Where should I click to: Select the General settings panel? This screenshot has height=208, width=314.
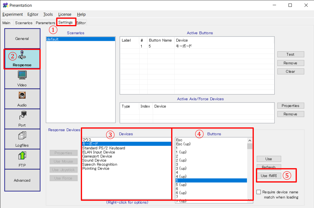pos(22,39)
